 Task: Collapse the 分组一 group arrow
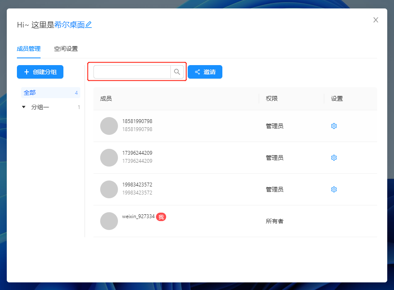tap(24, 107)
